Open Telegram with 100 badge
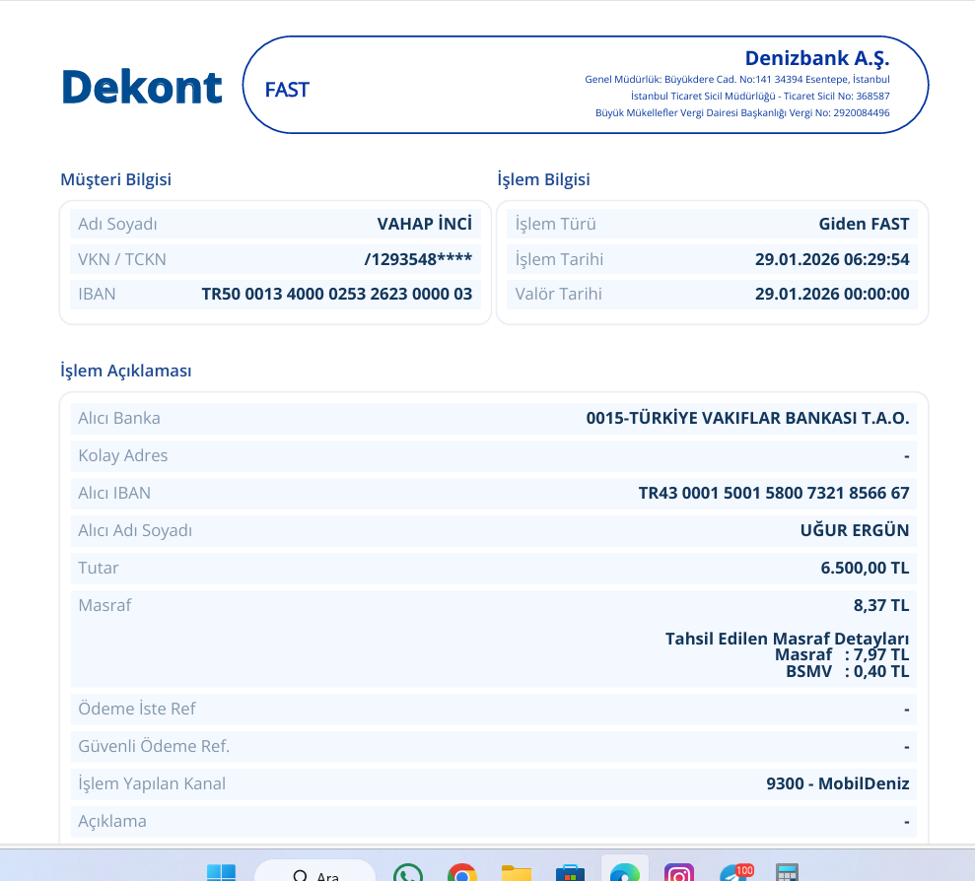 (x=735, y=873)
